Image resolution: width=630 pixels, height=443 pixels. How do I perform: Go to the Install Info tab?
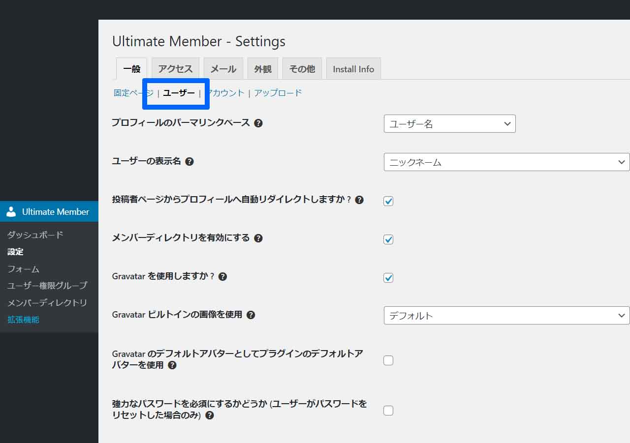353,69
